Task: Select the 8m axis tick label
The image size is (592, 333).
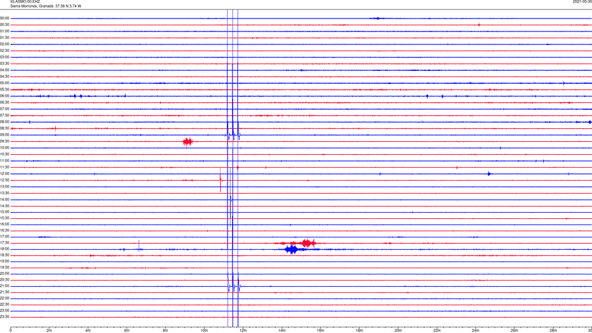Action: click(165, 331)
